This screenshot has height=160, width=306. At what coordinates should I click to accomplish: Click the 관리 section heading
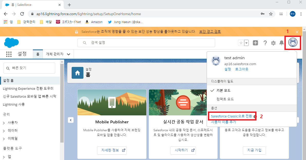pyautogui.click(x=6, y=114)
